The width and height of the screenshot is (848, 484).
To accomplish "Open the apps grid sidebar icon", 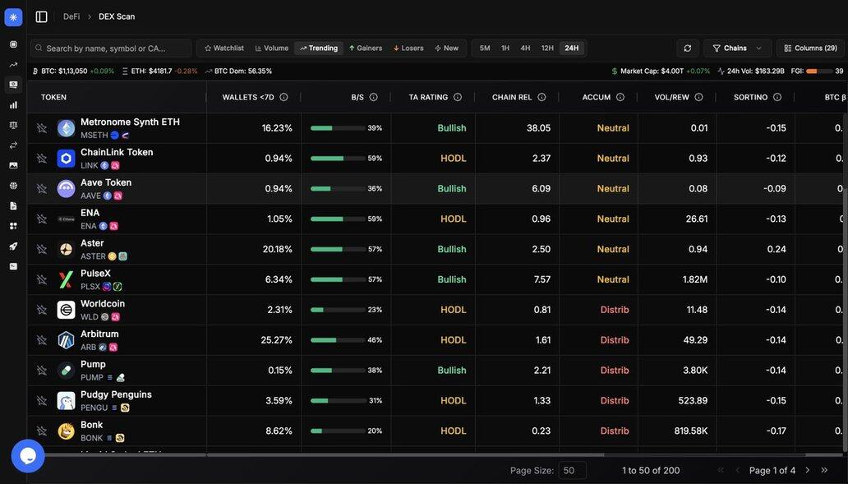I will [13, 226].
